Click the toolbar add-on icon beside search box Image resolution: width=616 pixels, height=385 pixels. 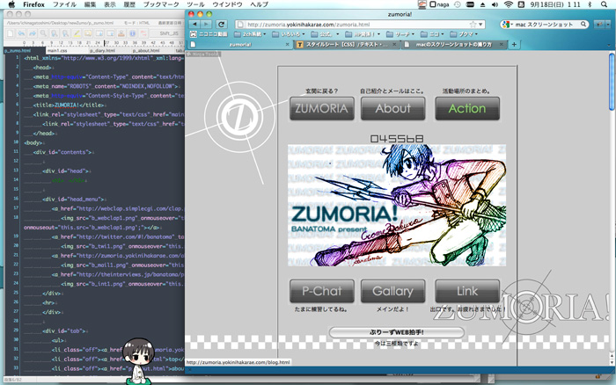click(x=599, y=25)
